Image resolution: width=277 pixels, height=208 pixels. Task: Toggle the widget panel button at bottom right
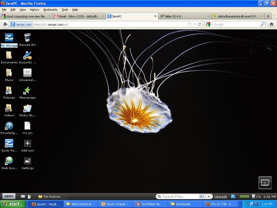click(x=265, y=182)
